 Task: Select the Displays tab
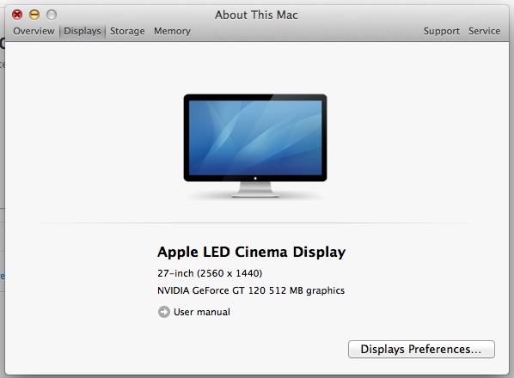pyautogui.click(x=83, y=31)
